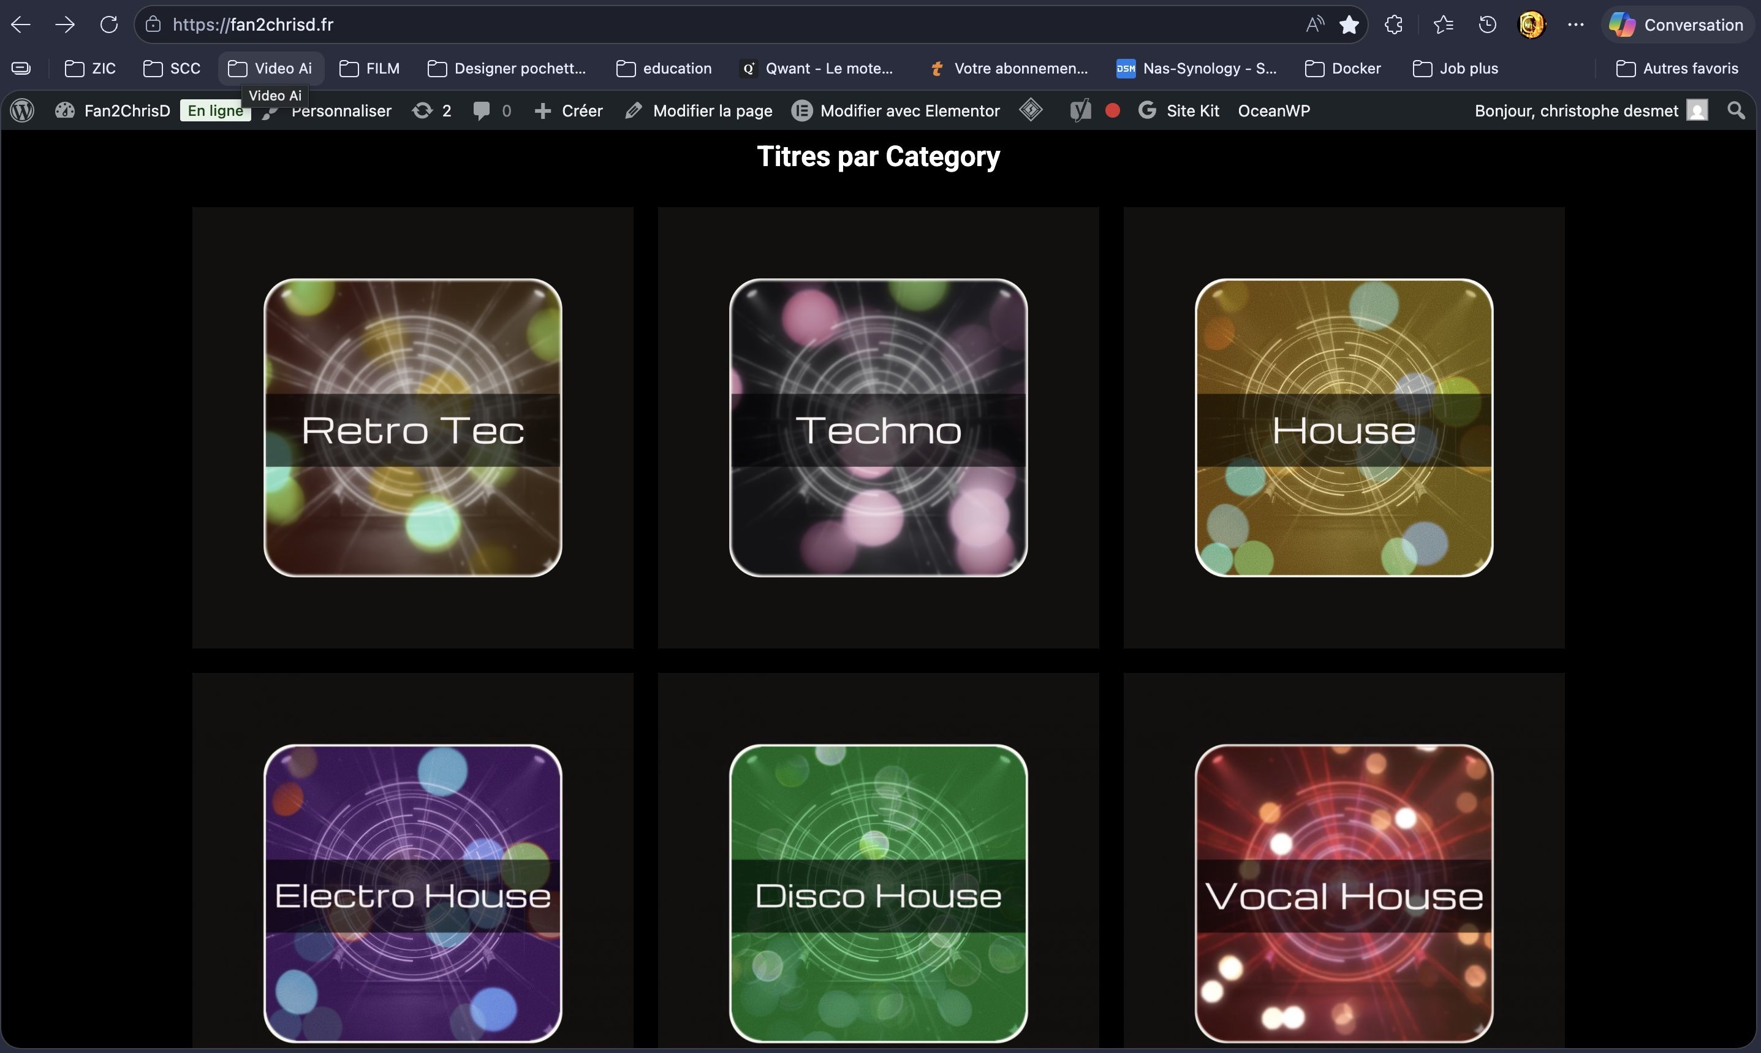
Task: Open the OceanWP admin menu
Action: pyautogui.click(x=1273, y=111)
